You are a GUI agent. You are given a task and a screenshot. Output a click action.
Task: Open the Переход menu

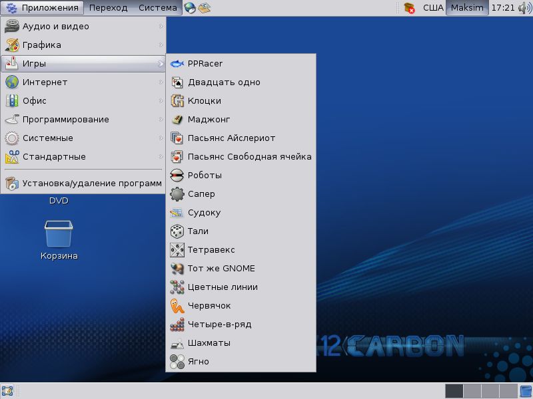coord(109,7)
